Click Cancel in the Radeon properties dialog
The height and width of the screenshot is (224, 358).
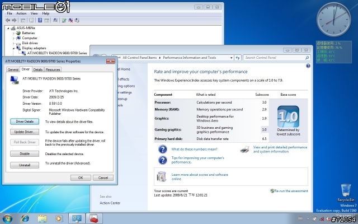(103, 178)
